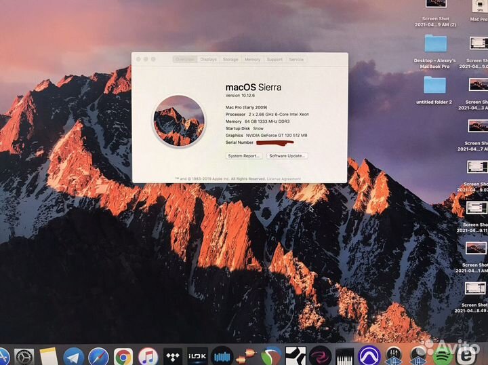The width and height of the screenshot is (488, 365).
Task: Open Safari browser in the dock
Action: [98, 357]
